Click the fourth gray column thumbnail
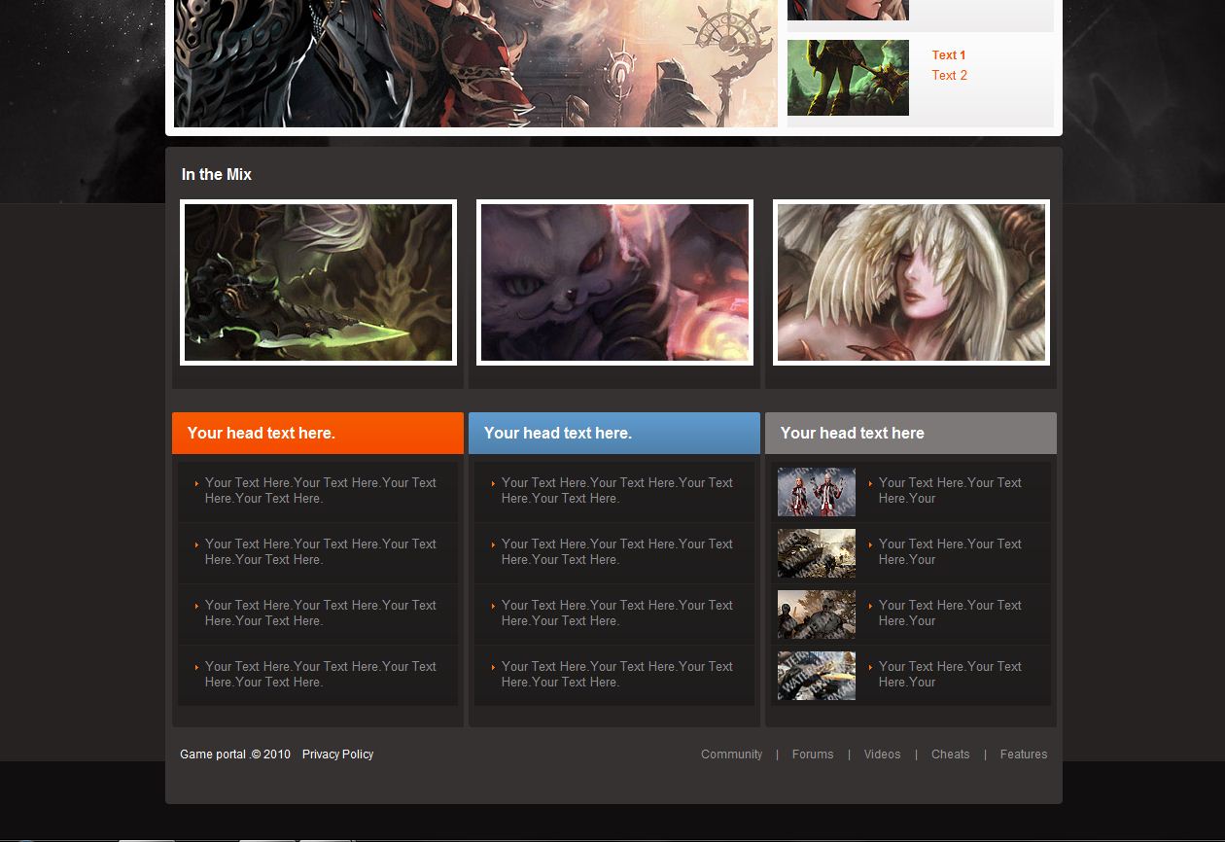 [817, 676]
